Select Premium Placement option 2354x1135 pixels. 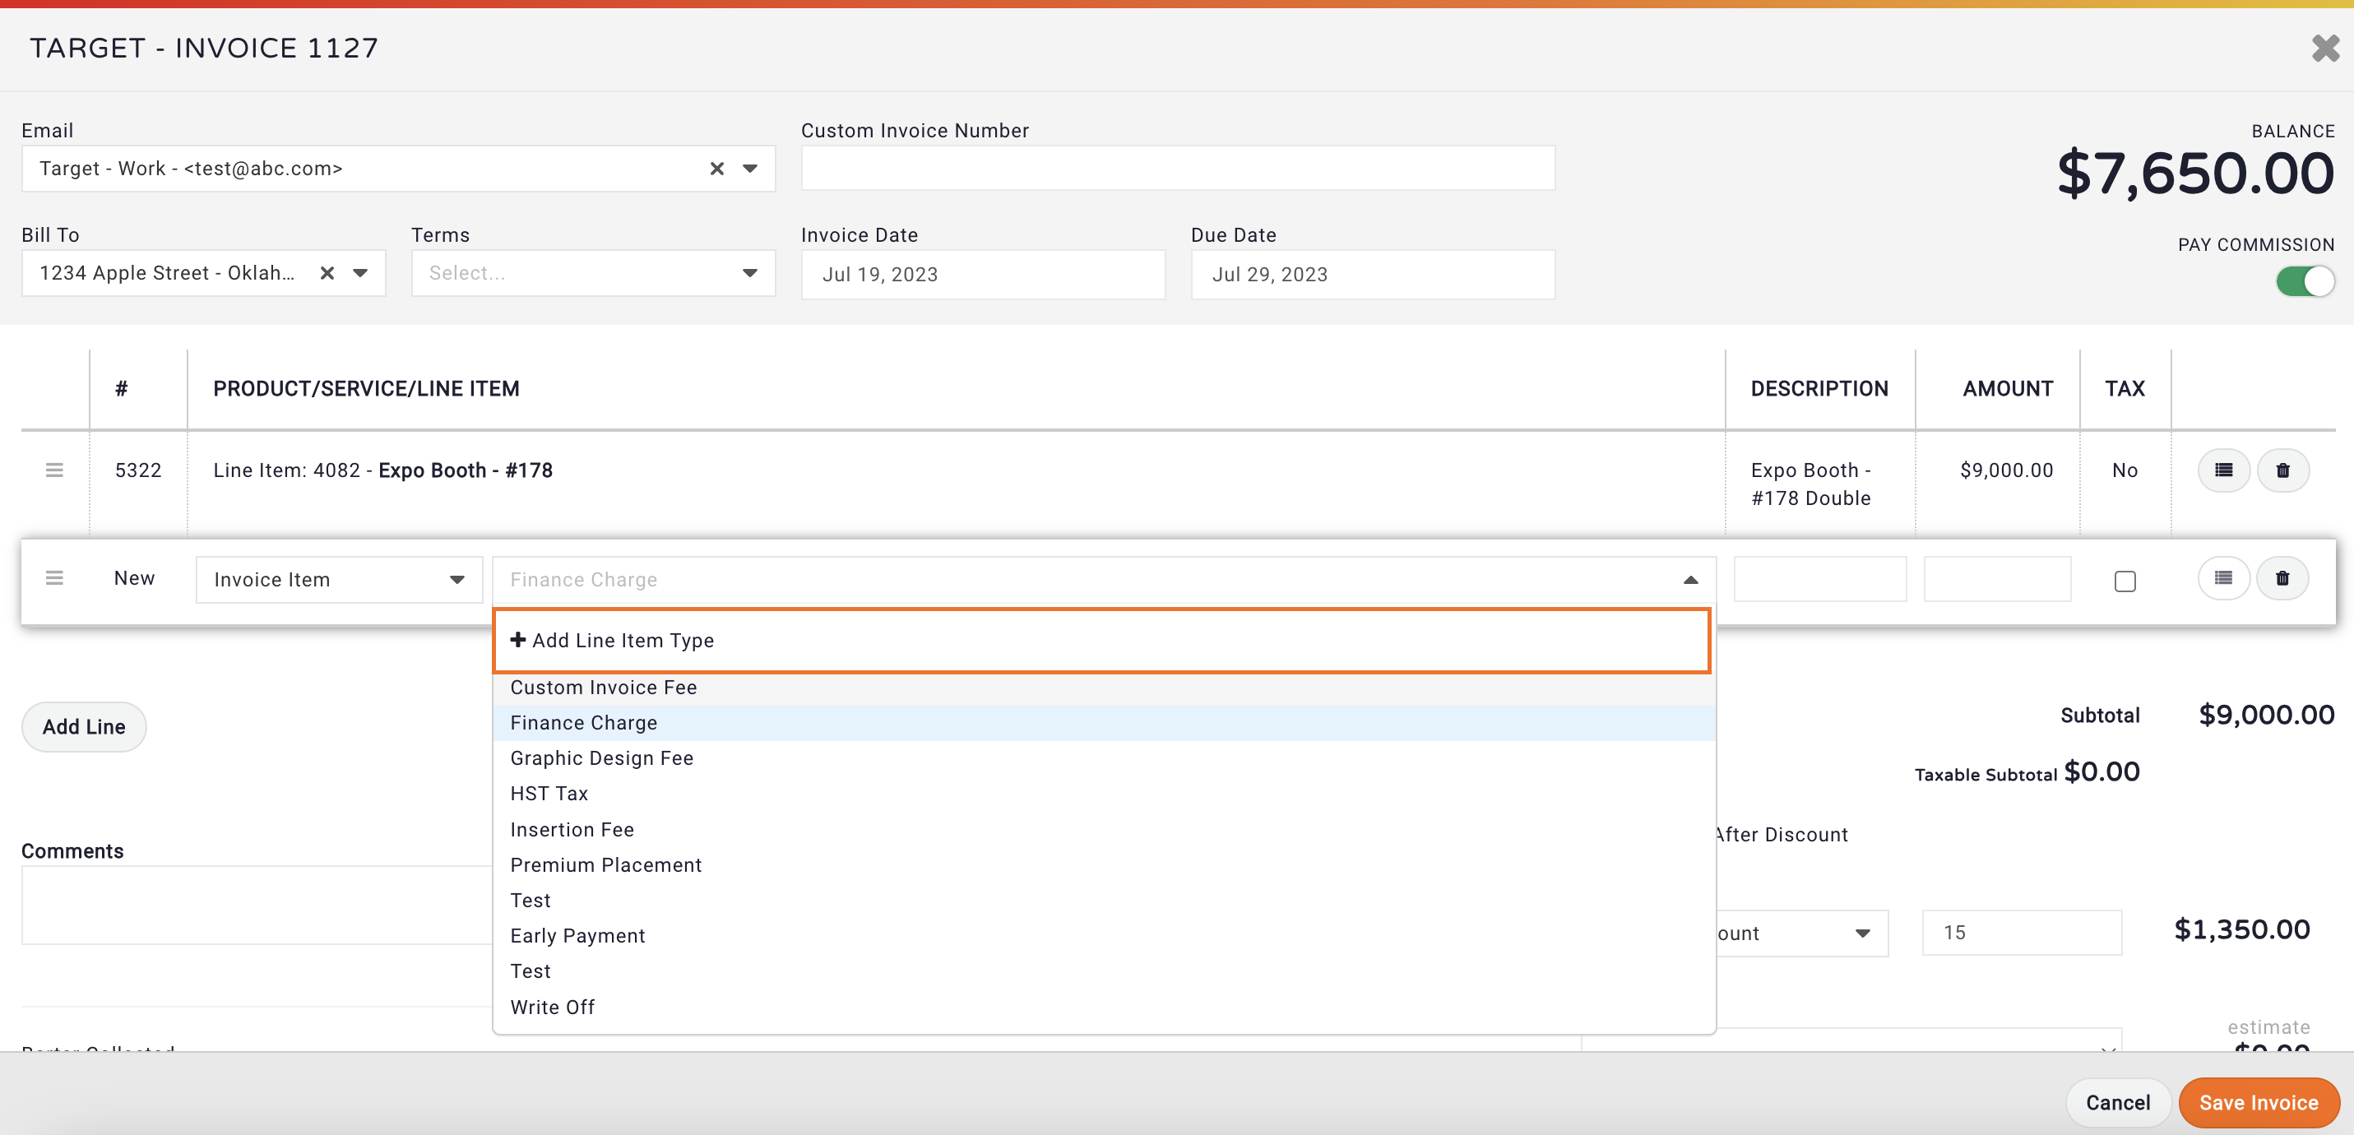(x=1104, y=865)
